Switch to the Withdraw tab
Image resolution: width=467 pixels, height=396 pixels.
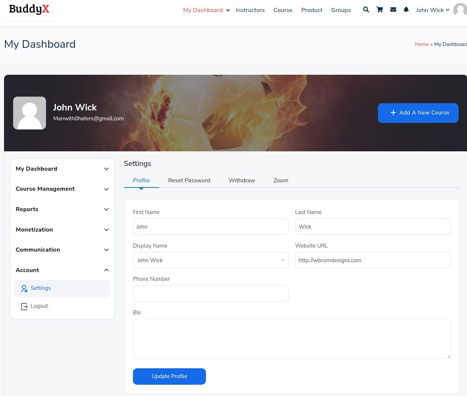point(242,180)
